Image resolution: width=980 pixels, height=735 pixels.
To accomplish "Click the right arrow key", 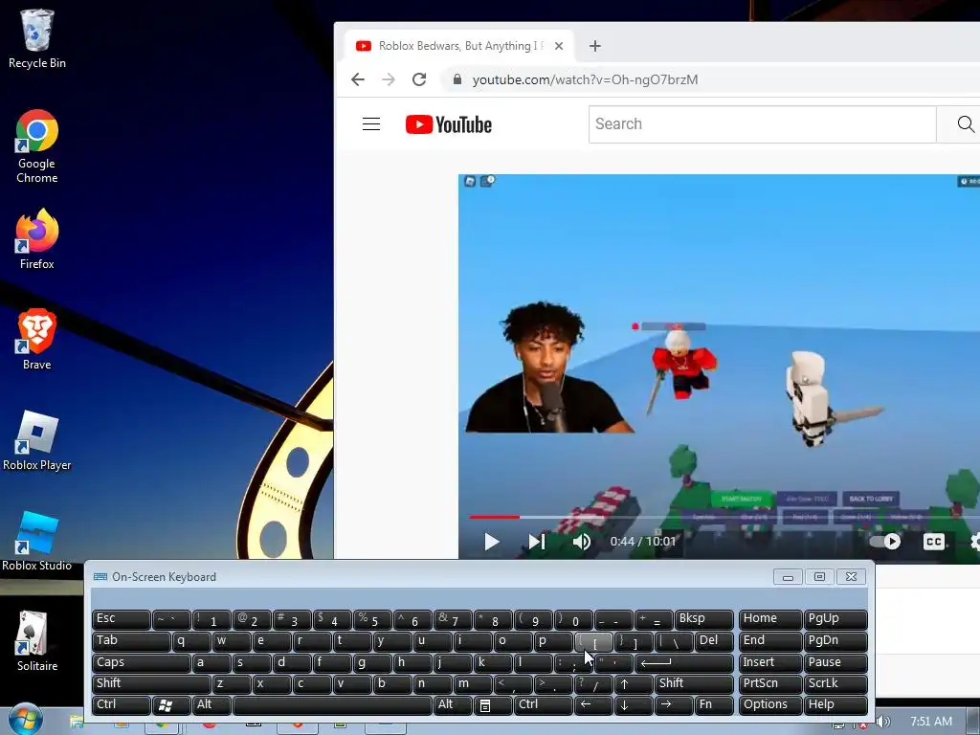I will [x=673, y=705].
